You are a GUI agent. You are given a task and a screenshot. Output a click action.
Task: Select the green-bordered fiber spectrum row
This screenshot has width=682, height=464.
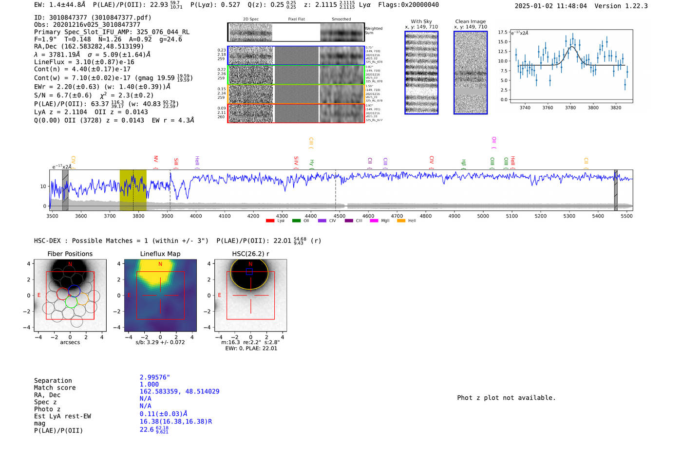pos(296,75)
